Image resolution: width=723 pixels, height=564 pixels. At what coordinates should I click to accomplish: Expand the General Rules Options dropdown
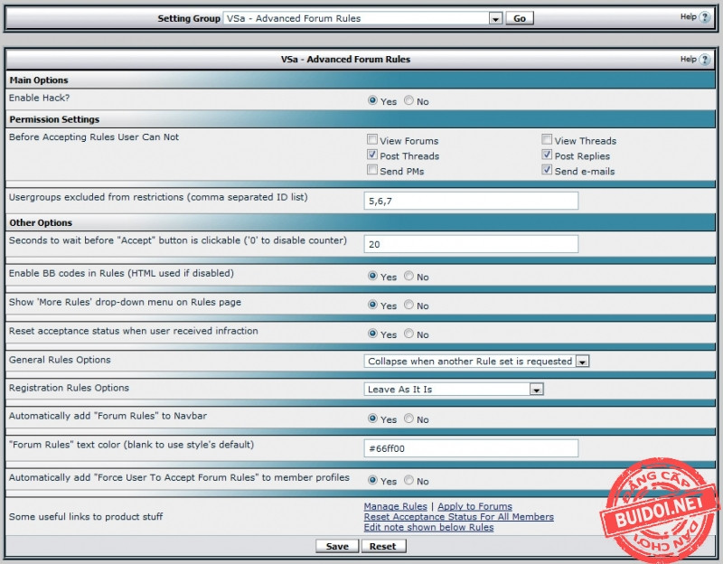coord(582,362)
